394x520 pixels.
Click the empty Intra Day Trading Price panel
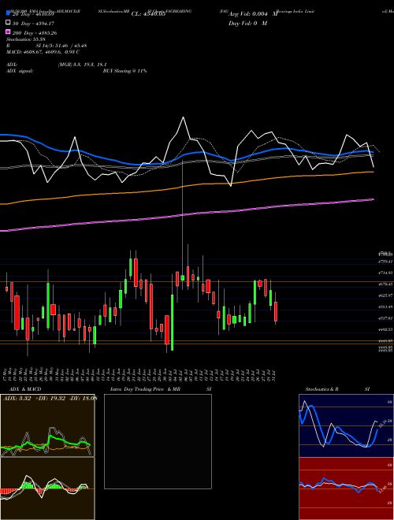tap(158, 441)
